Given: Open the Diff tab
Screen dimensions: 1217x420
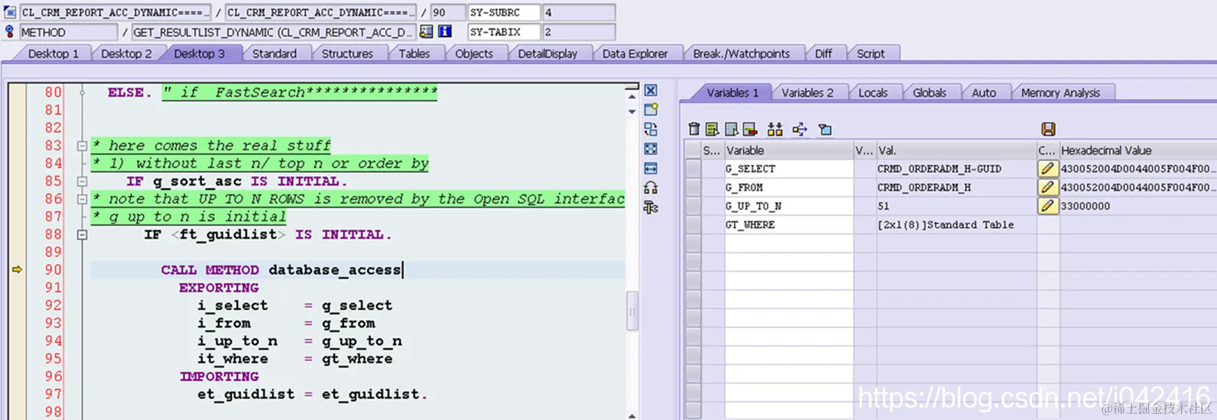Looking at the screenshot, I should pos(823,54).
